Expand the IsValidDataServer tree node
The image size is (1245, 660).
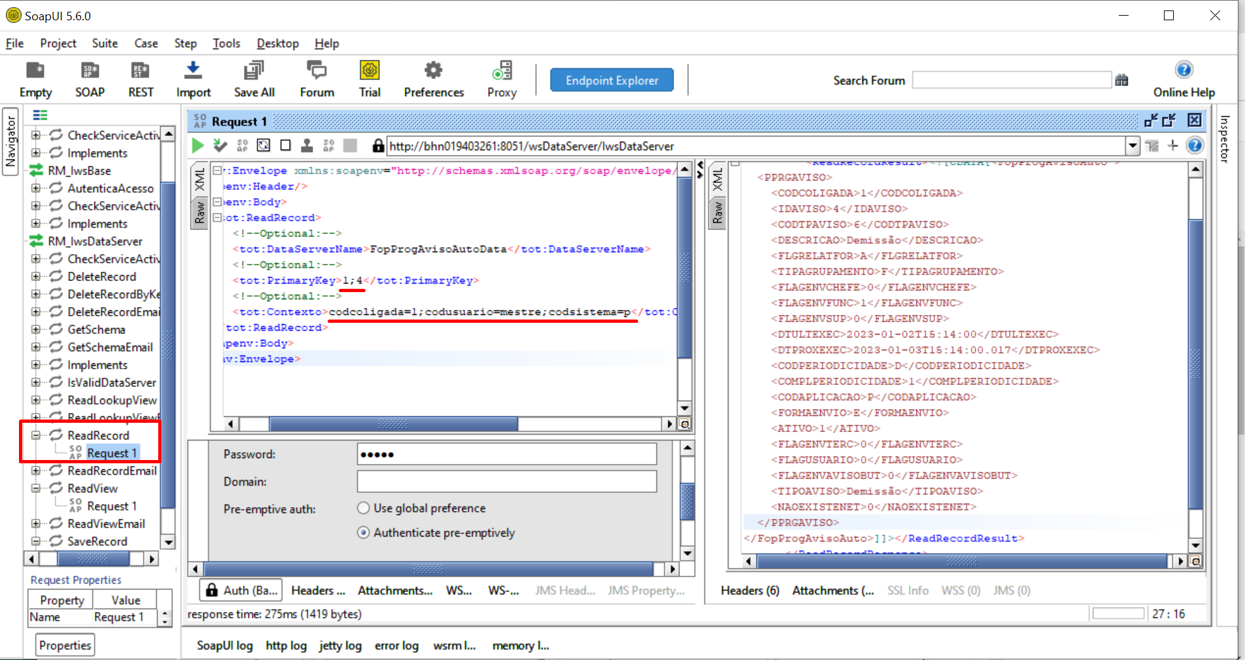click(36, 382)
